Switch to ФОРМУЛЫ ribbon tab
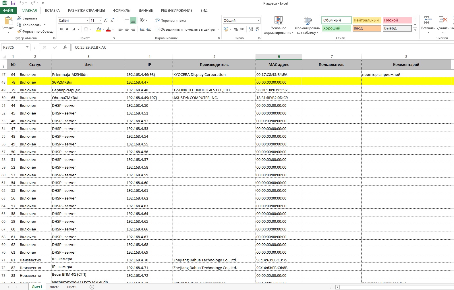The height and width of the screenshot is (290, 454). point(122,10)
